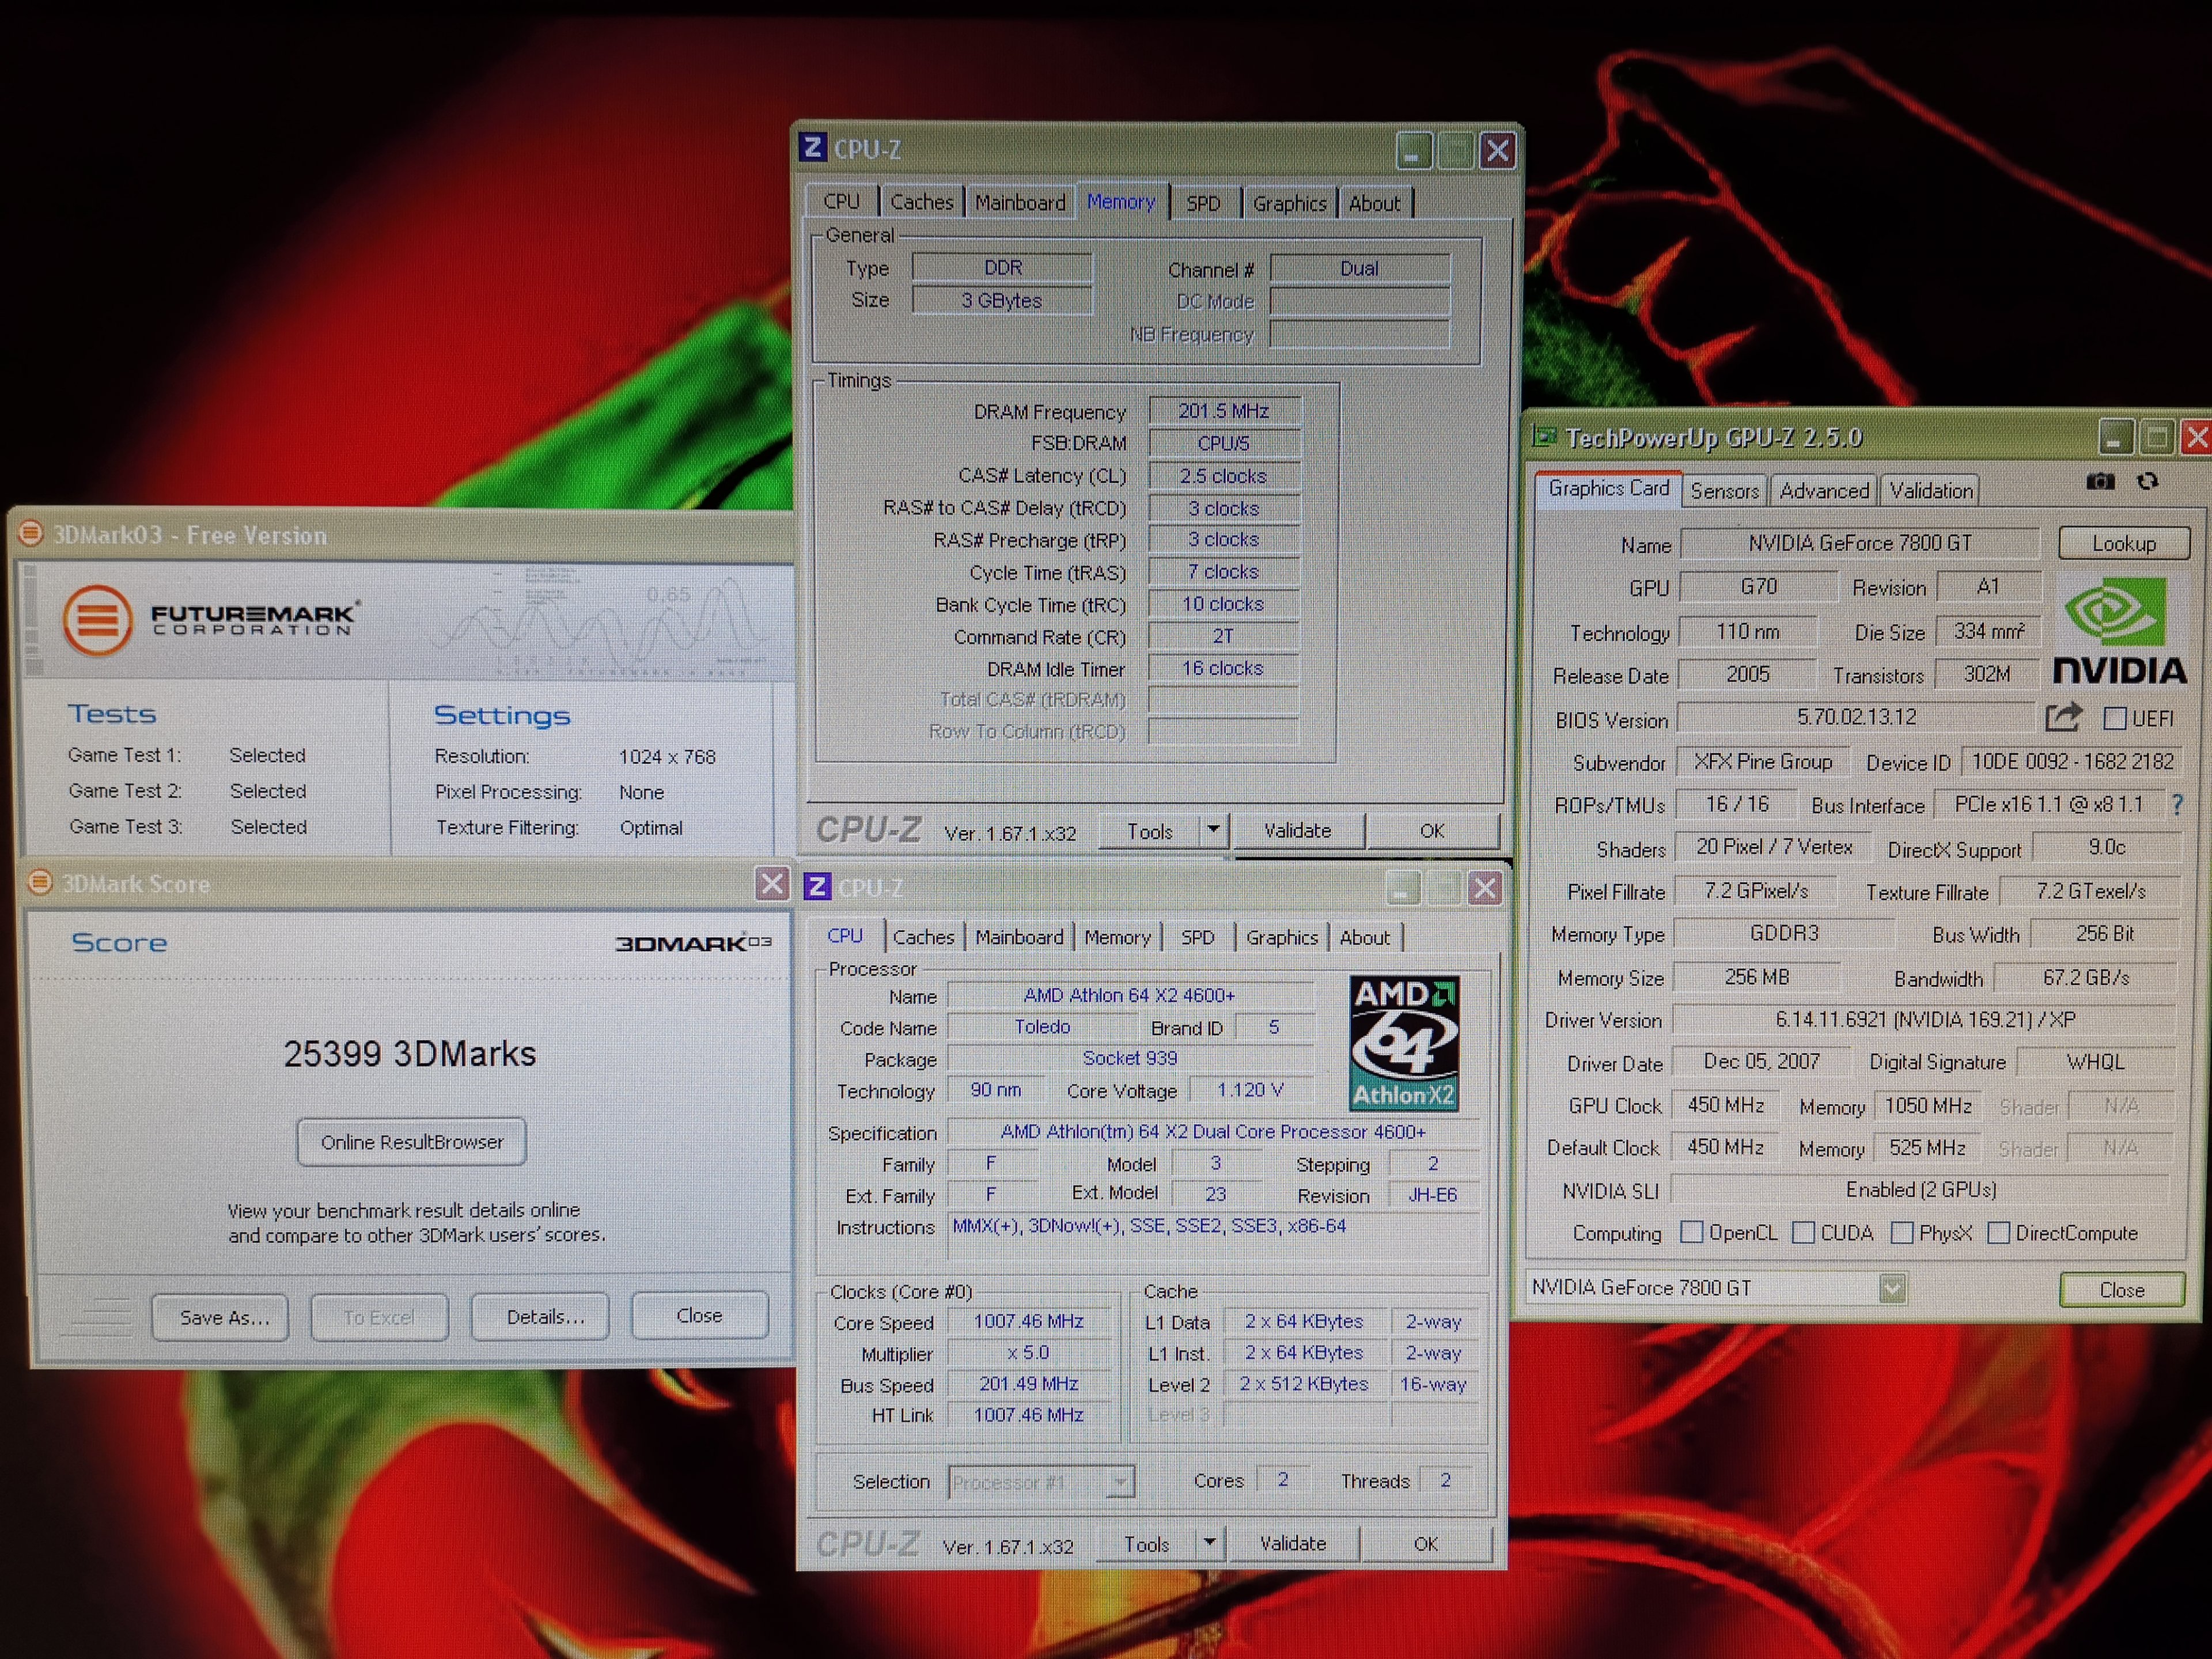Toggle the PhysX checkbox
This screenshot has width=2212, height=1659.
pos(1902,1232)
